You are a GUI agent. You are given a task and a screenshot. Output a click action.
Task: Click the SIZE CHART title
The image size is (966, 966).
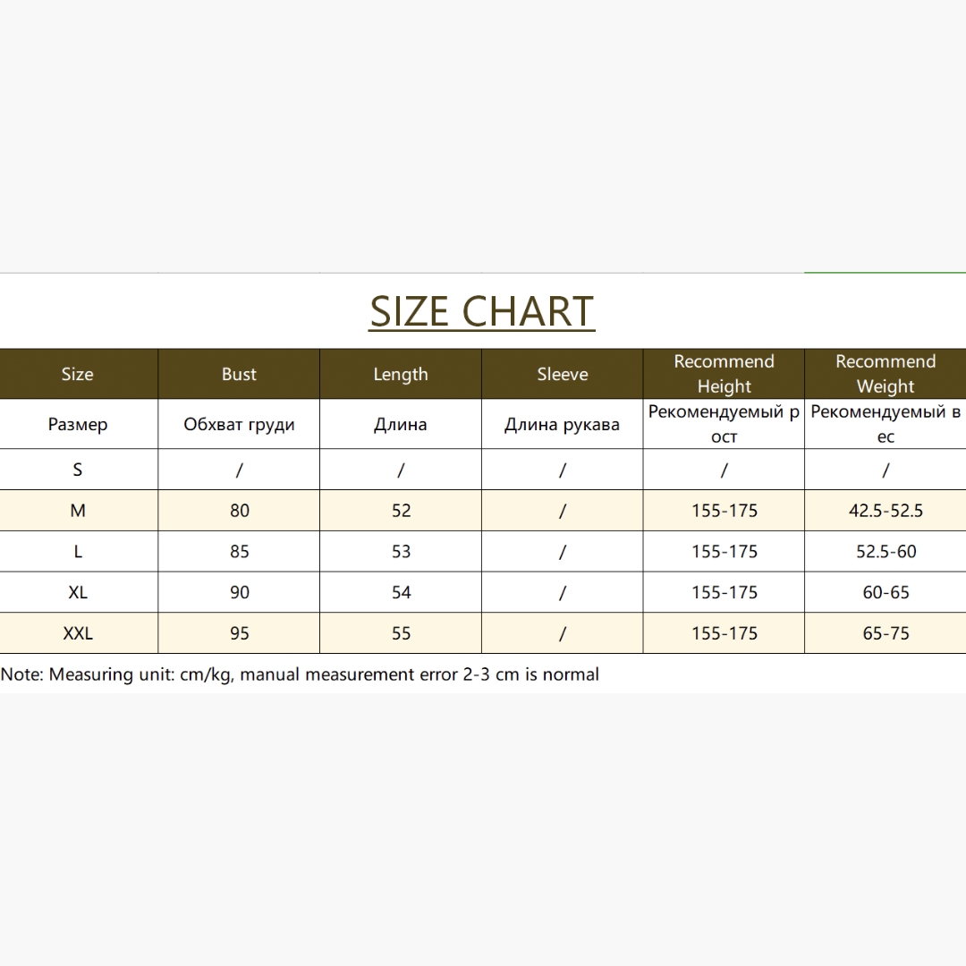(482, 312)
